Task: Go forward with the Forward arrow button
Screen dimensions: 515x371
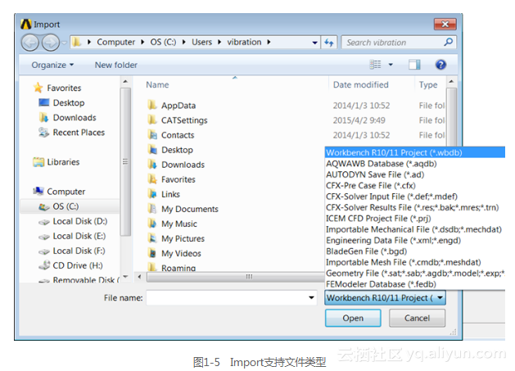Action: 51,43
